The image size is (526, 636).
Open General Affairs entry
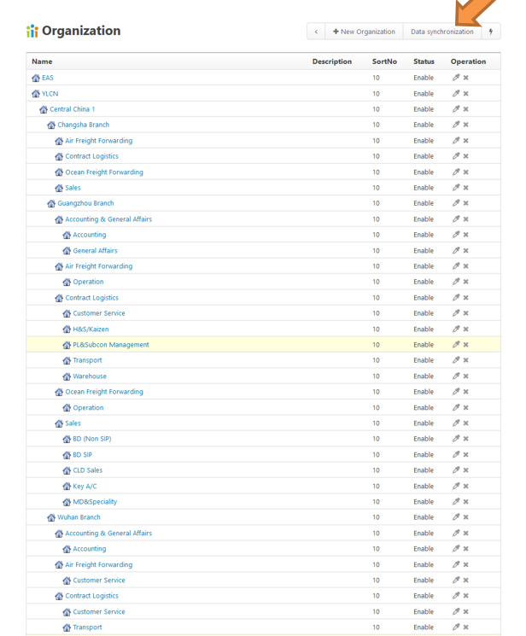point(95,250)
